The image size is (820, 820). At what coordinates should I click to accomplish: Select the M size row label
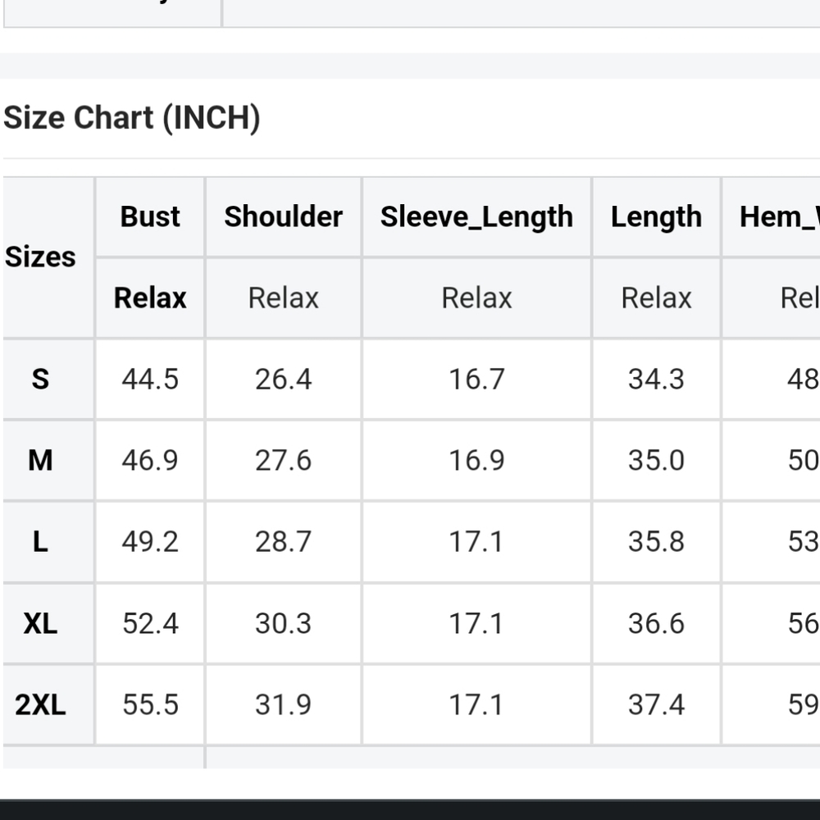[40, 460]
